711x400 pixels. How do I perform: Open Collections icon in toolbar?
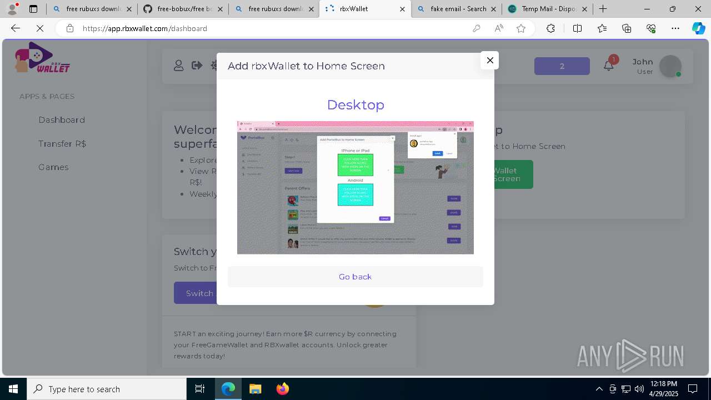coord(627,28)
